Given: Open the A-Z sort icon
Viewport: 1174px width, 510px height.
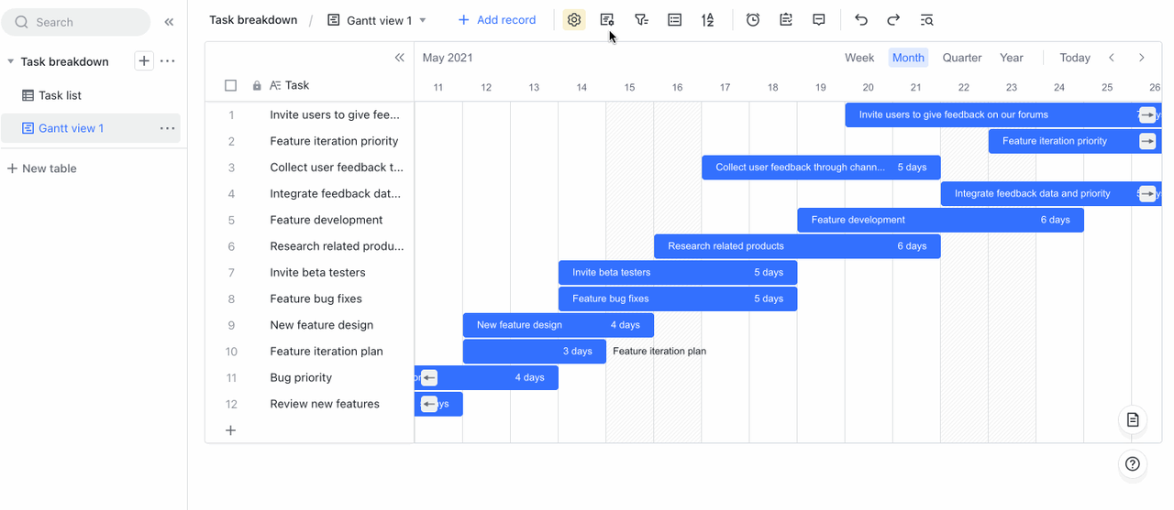Looking at the screenshot, I should [707, 20].
